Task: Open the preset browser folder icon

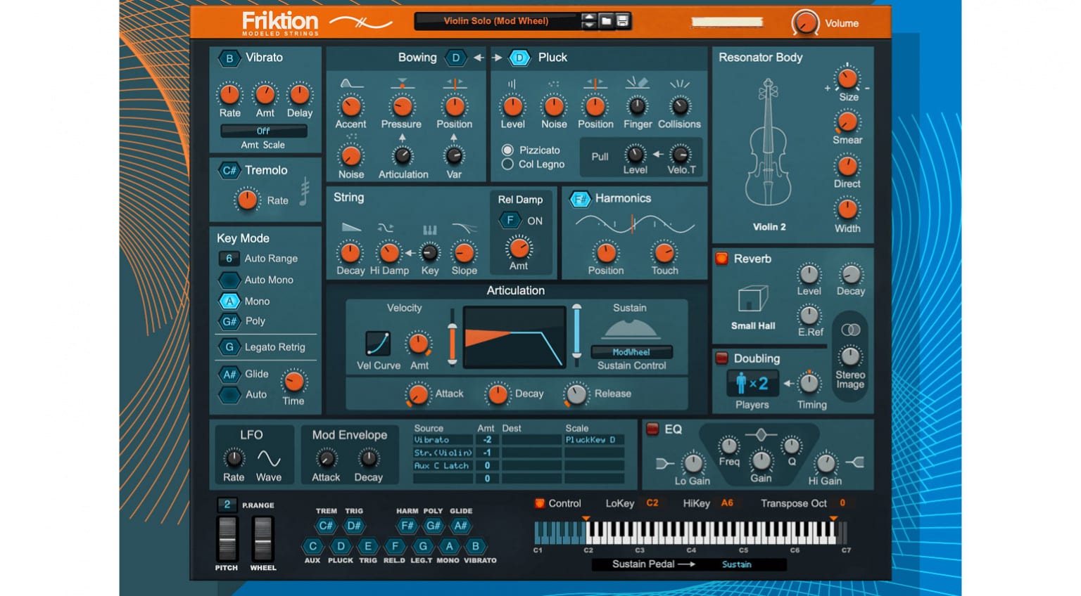Action: 606,20
